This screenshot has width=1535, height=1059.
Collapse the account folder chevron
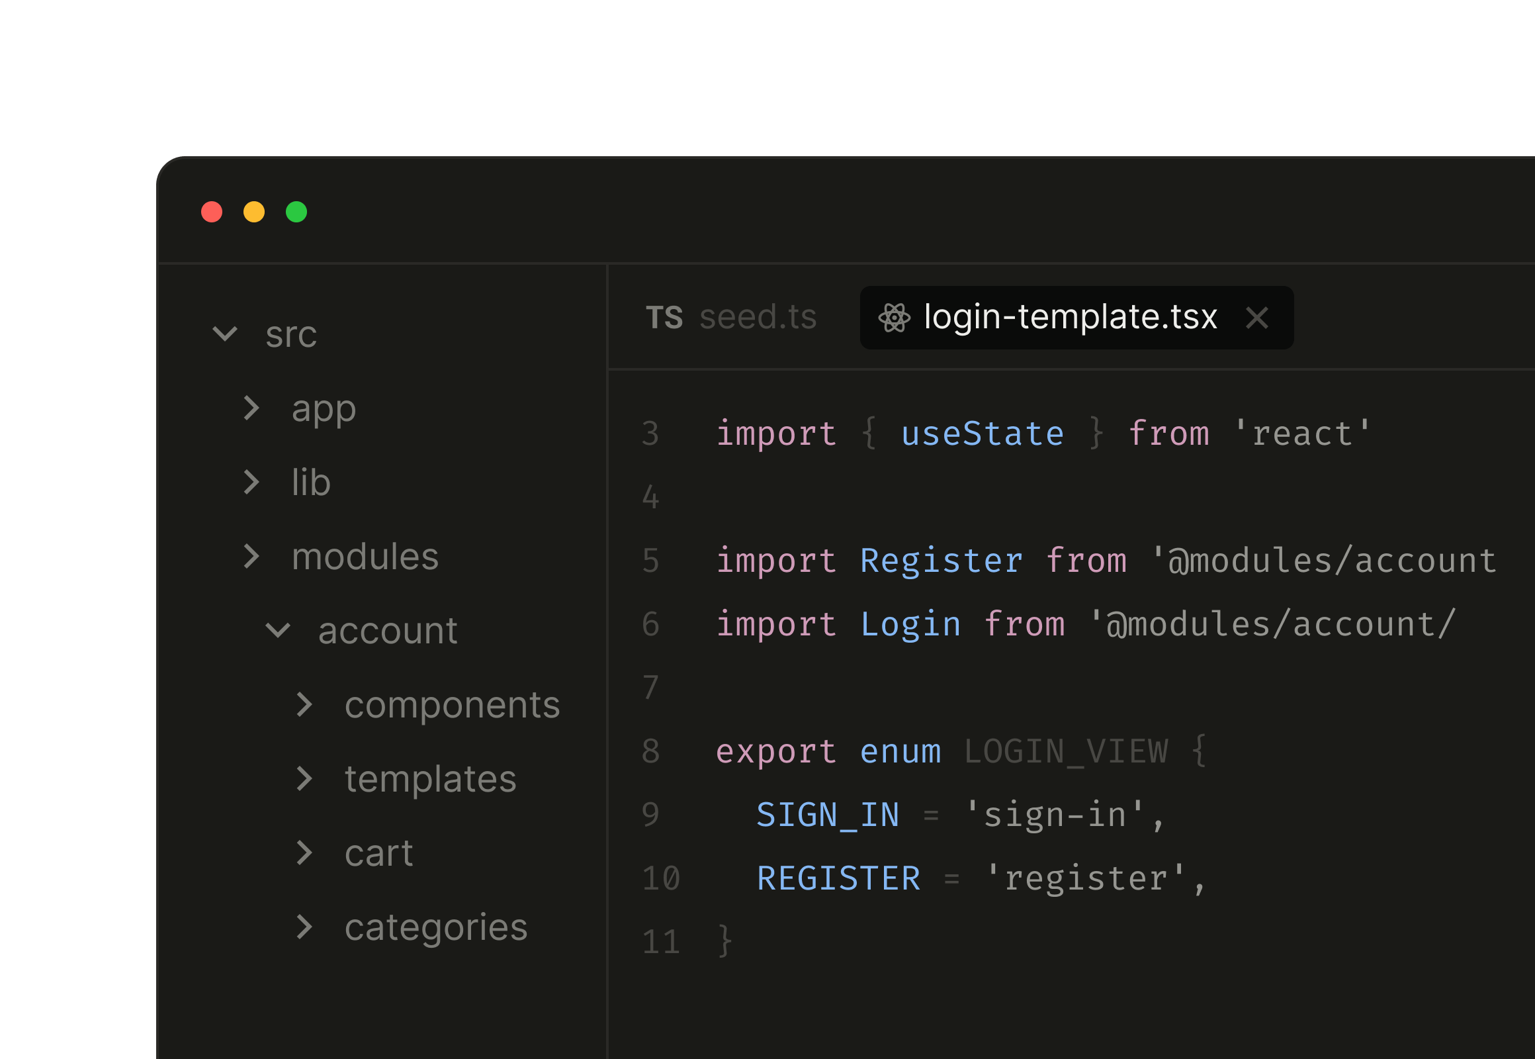(x=278, y=630)
